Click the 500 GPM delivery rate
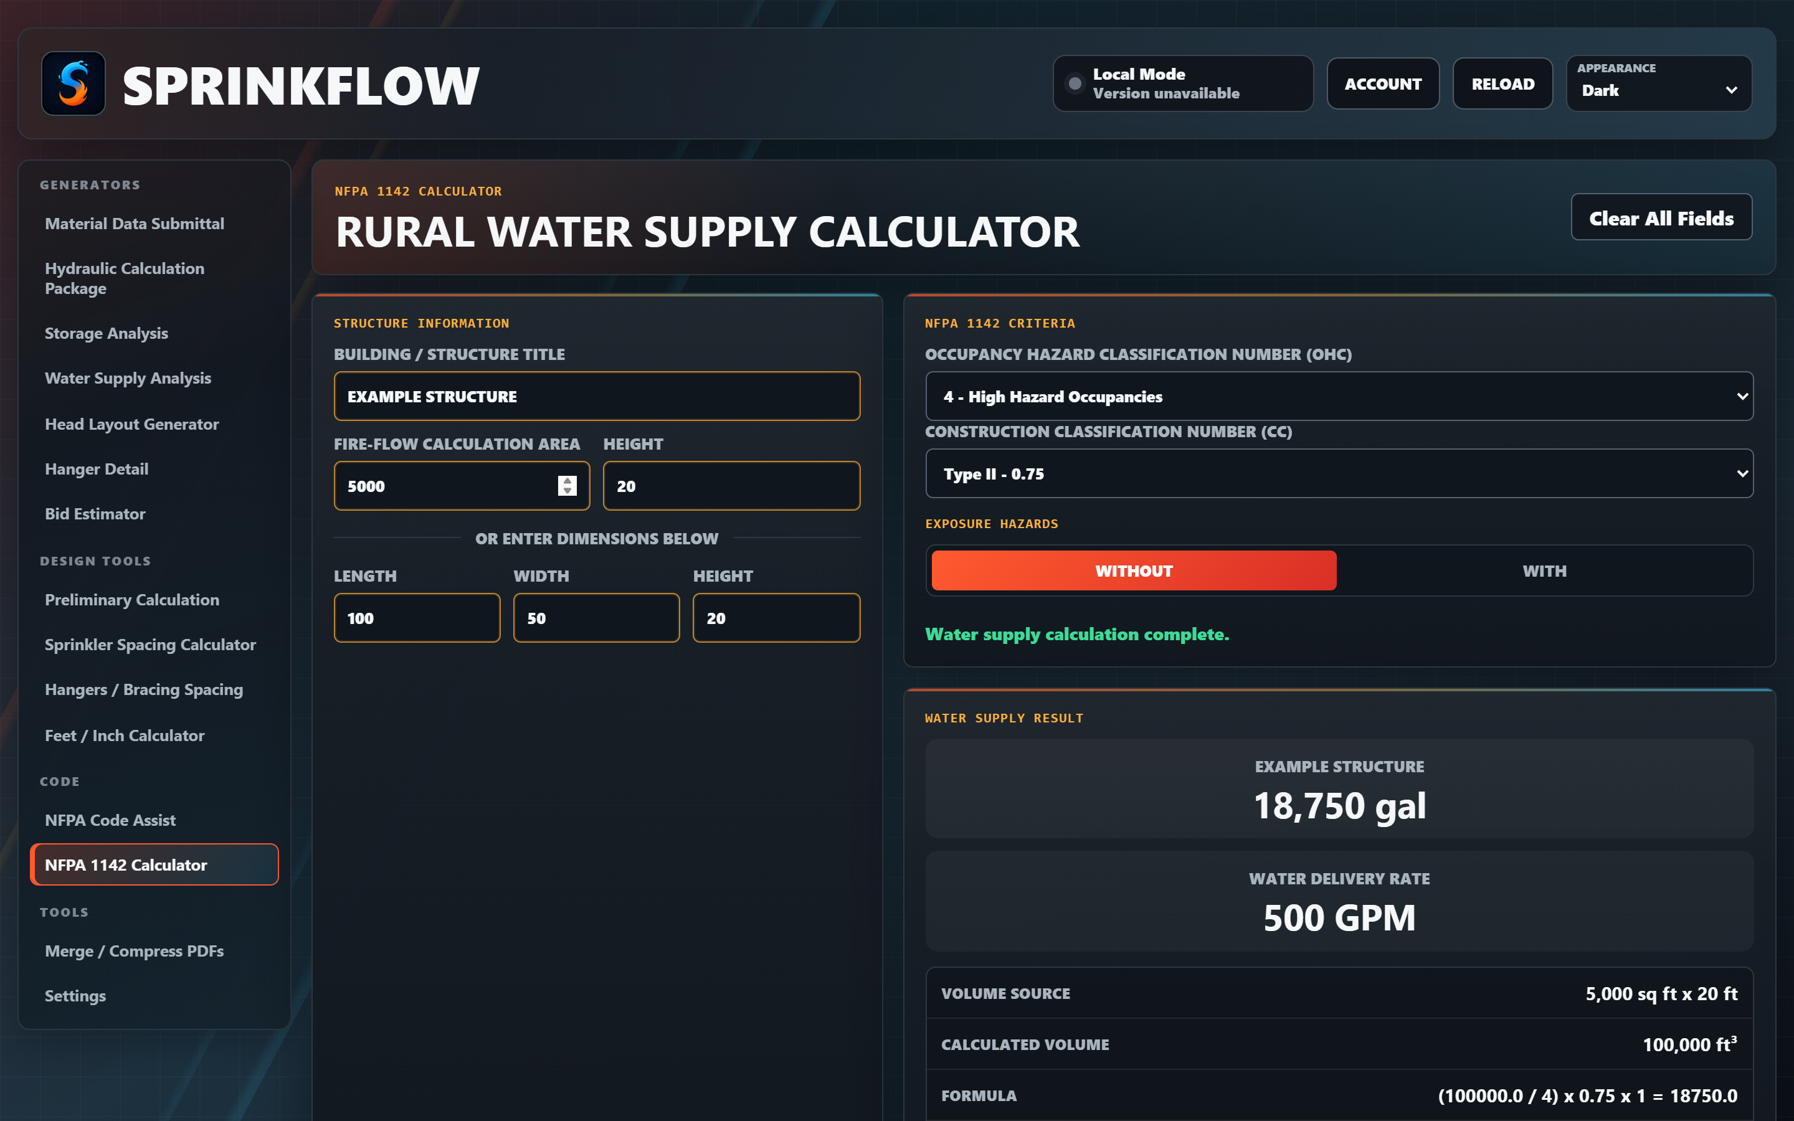Viewport: 1794px width, 1121px height. pos(1339,918)
